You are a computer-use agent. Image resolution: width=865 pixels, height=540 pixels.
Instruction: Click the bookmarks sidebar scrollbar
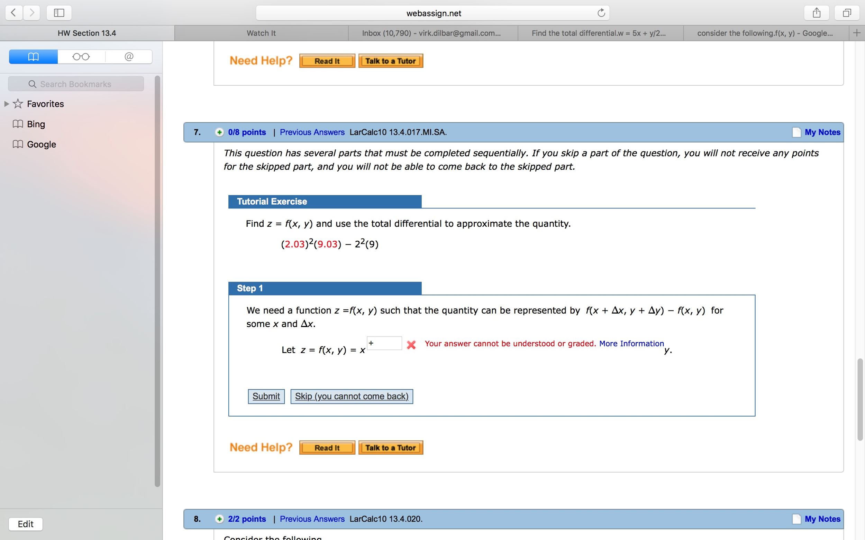157,281
